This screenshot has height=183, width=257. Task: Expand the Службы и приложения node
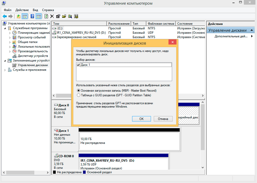[x=5, y=70]
